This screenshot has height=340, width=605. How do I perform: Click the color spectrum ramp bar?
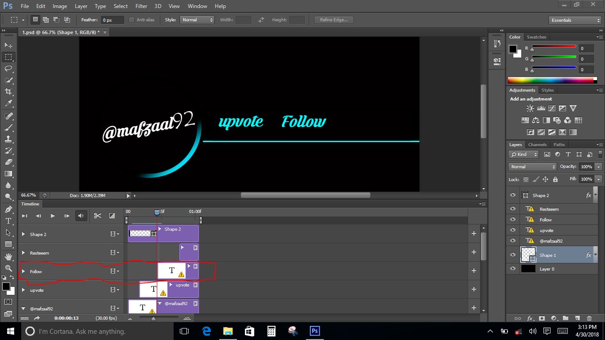point(553,80)
